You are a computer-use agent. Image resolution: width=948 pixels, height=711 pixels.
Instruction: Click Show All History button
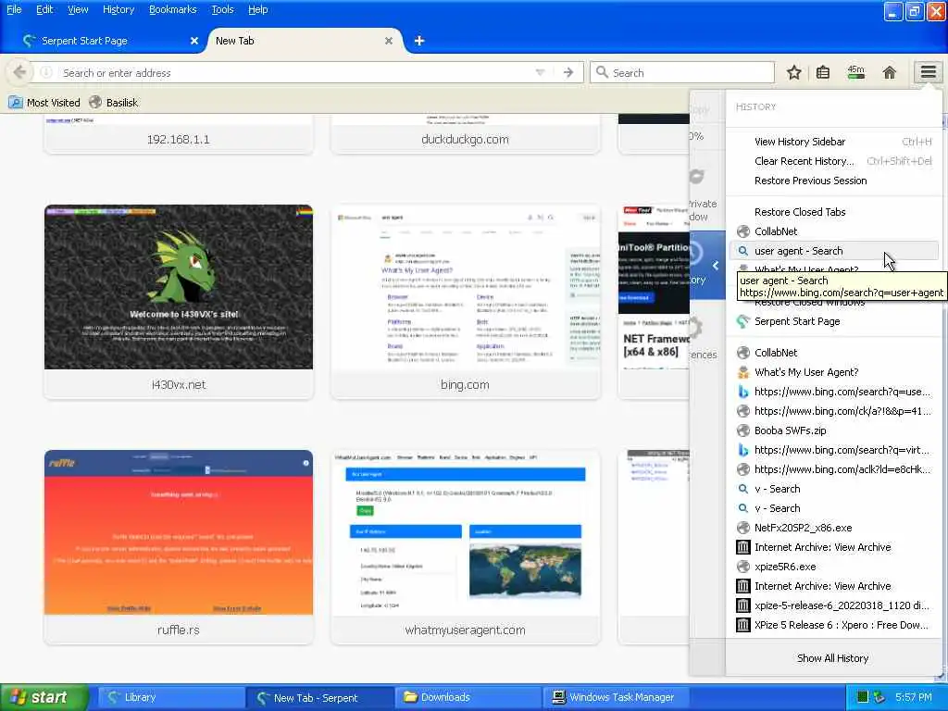[832, 658]
